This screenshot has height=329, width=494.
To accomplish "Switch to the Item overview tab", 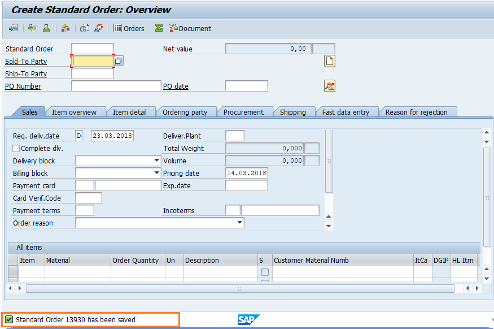I will (x=74, y=112).
